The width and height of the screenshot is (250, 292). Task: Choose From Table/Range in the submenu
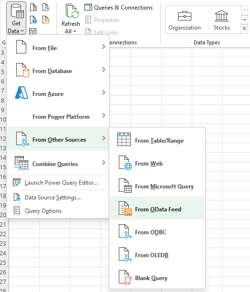point(157,140)
